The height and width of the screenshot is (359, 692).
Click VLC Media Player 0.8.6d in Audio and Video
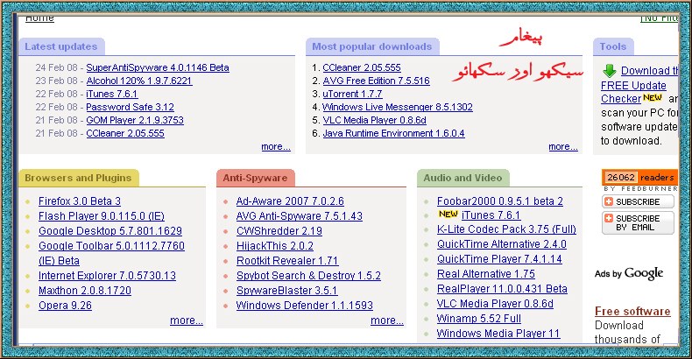click(495, 305)
